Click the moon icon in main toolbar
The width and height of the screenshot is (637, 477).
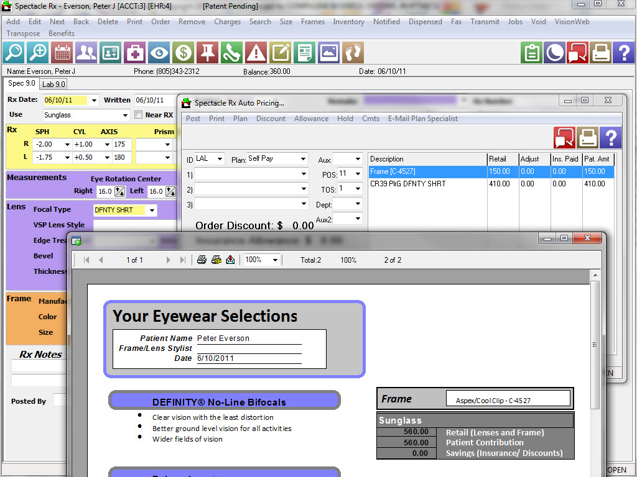coord(554,52)
